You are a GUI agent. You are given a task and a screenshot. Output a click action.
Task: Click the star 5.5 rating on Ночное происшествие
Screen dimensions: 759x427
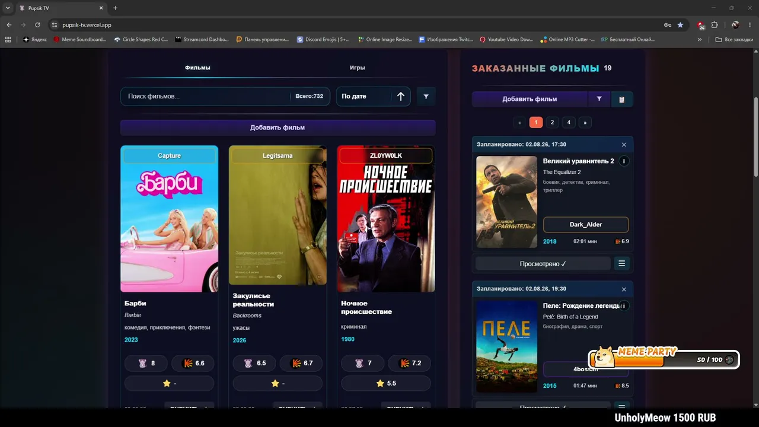(x=386, y=384)
